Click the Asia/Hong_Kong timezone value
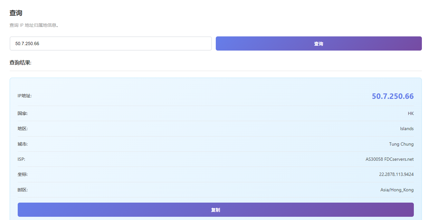The width and height of the screenshot is (428, 220). click(x=397, y=190)
